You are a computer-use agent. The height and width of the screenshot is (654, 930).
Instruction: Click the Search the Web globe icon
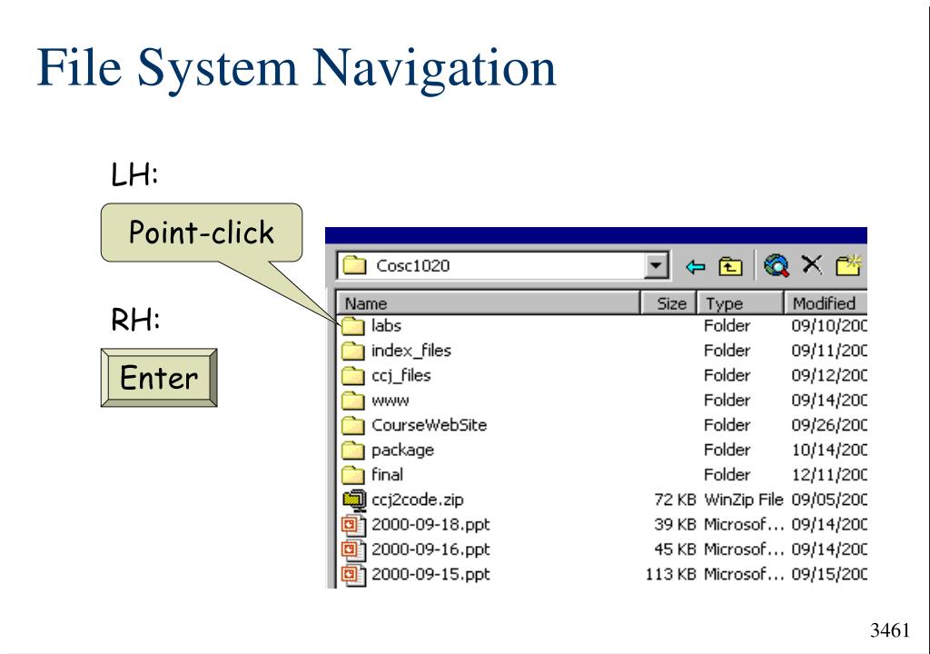(777, 265)
